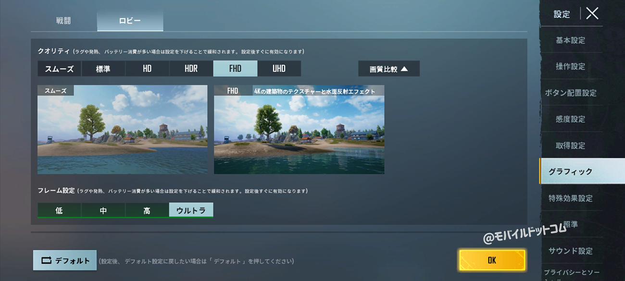Select HDR graphics quality

(191, 69)
